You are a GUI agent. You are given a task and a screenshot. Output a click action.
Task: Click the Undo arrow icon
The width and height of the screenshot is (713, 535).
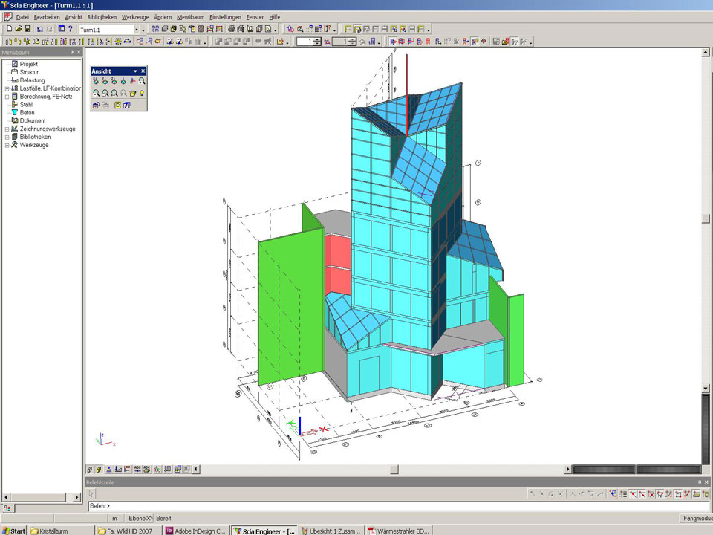point(40,29)
